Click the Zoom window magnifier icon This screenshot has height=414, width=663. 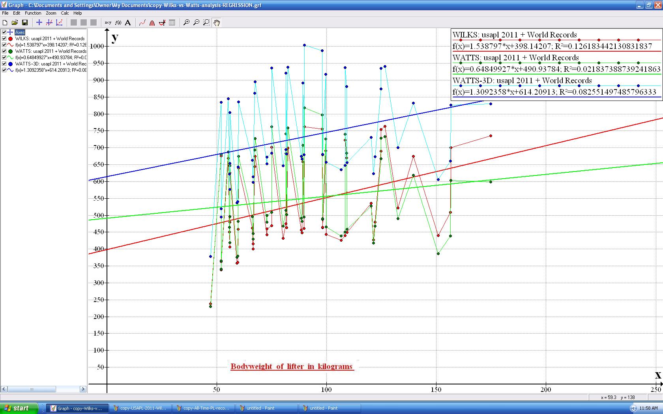click(x=206, y=22)
